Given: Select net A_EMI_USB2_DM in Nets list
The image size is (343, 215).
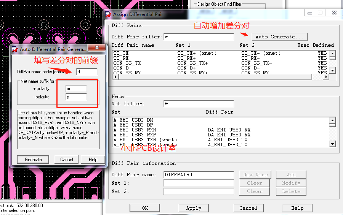Looking at the screenshot, I should (221, 120).
